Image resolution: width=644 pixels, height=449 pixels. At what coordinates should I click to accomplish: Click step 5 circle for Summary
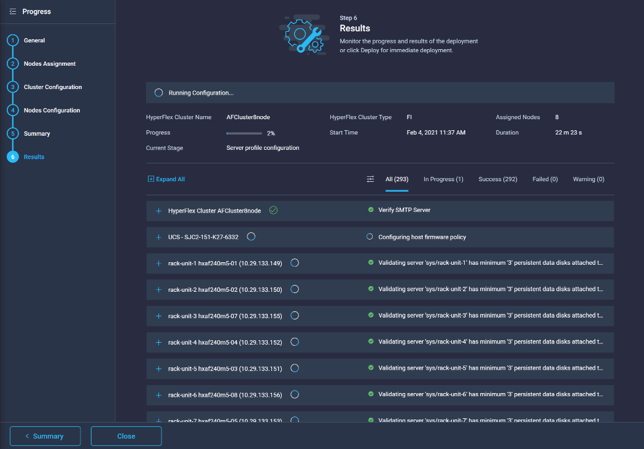(13, 133)
